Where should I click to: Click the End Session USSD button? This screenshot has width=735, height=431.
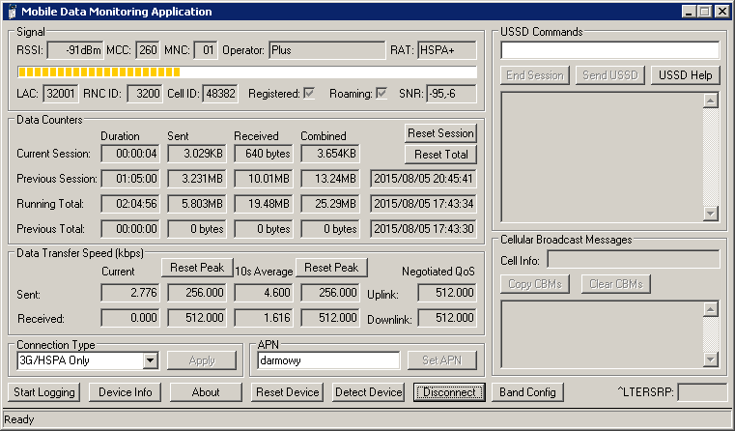click(535, 75)
